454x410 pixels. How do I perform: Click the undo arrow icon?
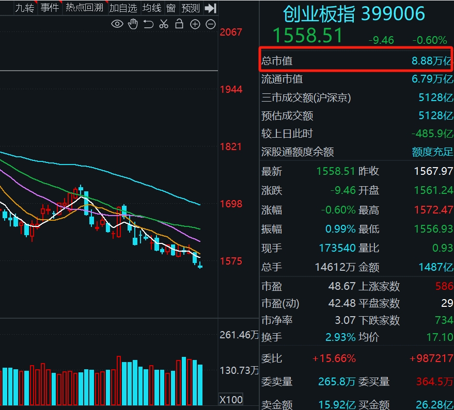click(x=148, y=24)
